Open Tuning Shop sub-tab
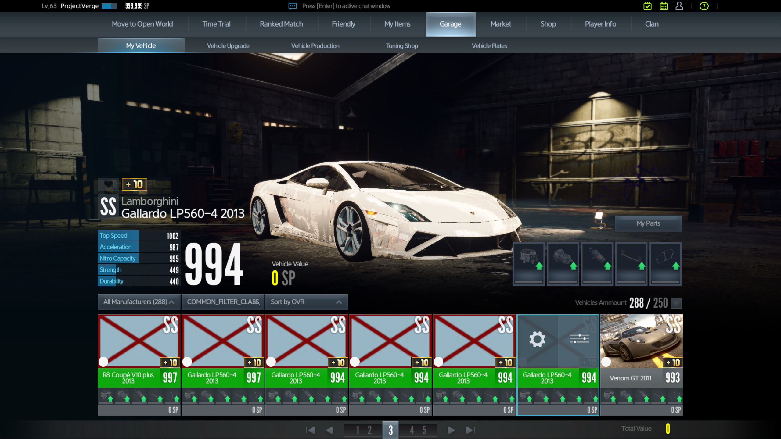 pyautogui.click(x=402, y=46)
